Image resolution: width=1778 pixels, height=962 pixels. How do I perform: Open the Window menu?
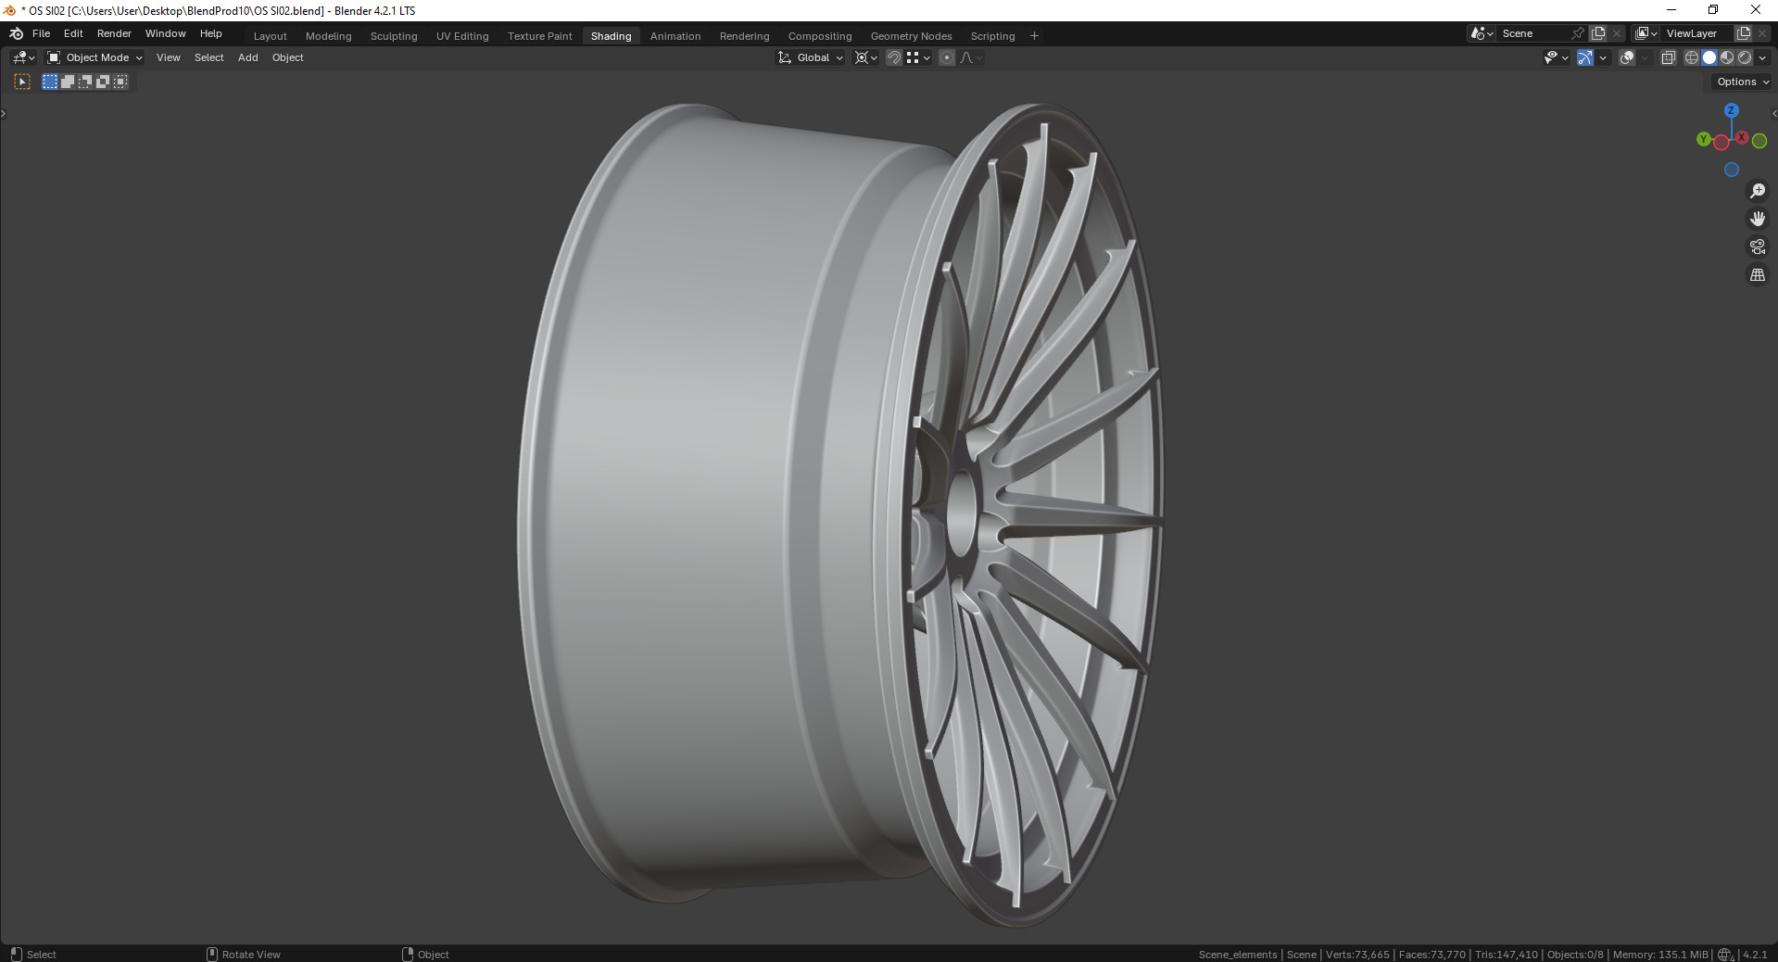coord(166,33)
